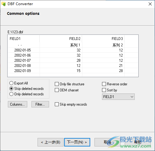The height and width of the screenshot is (151, 155).
Task: Proceed with 下一页(N) button
Action: pos(77,142)
